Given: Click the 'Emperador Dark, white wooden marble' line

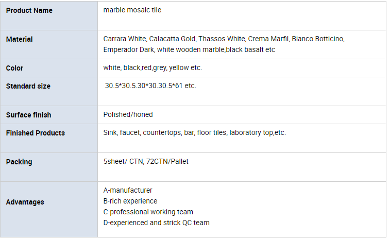Looking at the screenshot, I should (189, 50).
